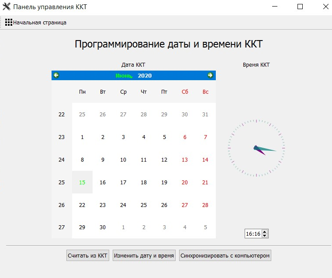Select June 26 in the calendar
The image size is (332, 278).
[x=164, y=205]
